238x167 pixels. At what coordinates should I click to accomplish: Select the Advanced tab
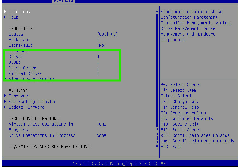coord(64,1)
